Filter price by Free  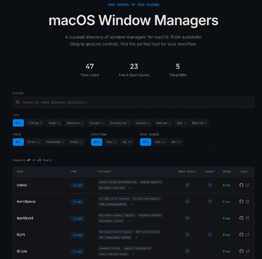point(33,142)
